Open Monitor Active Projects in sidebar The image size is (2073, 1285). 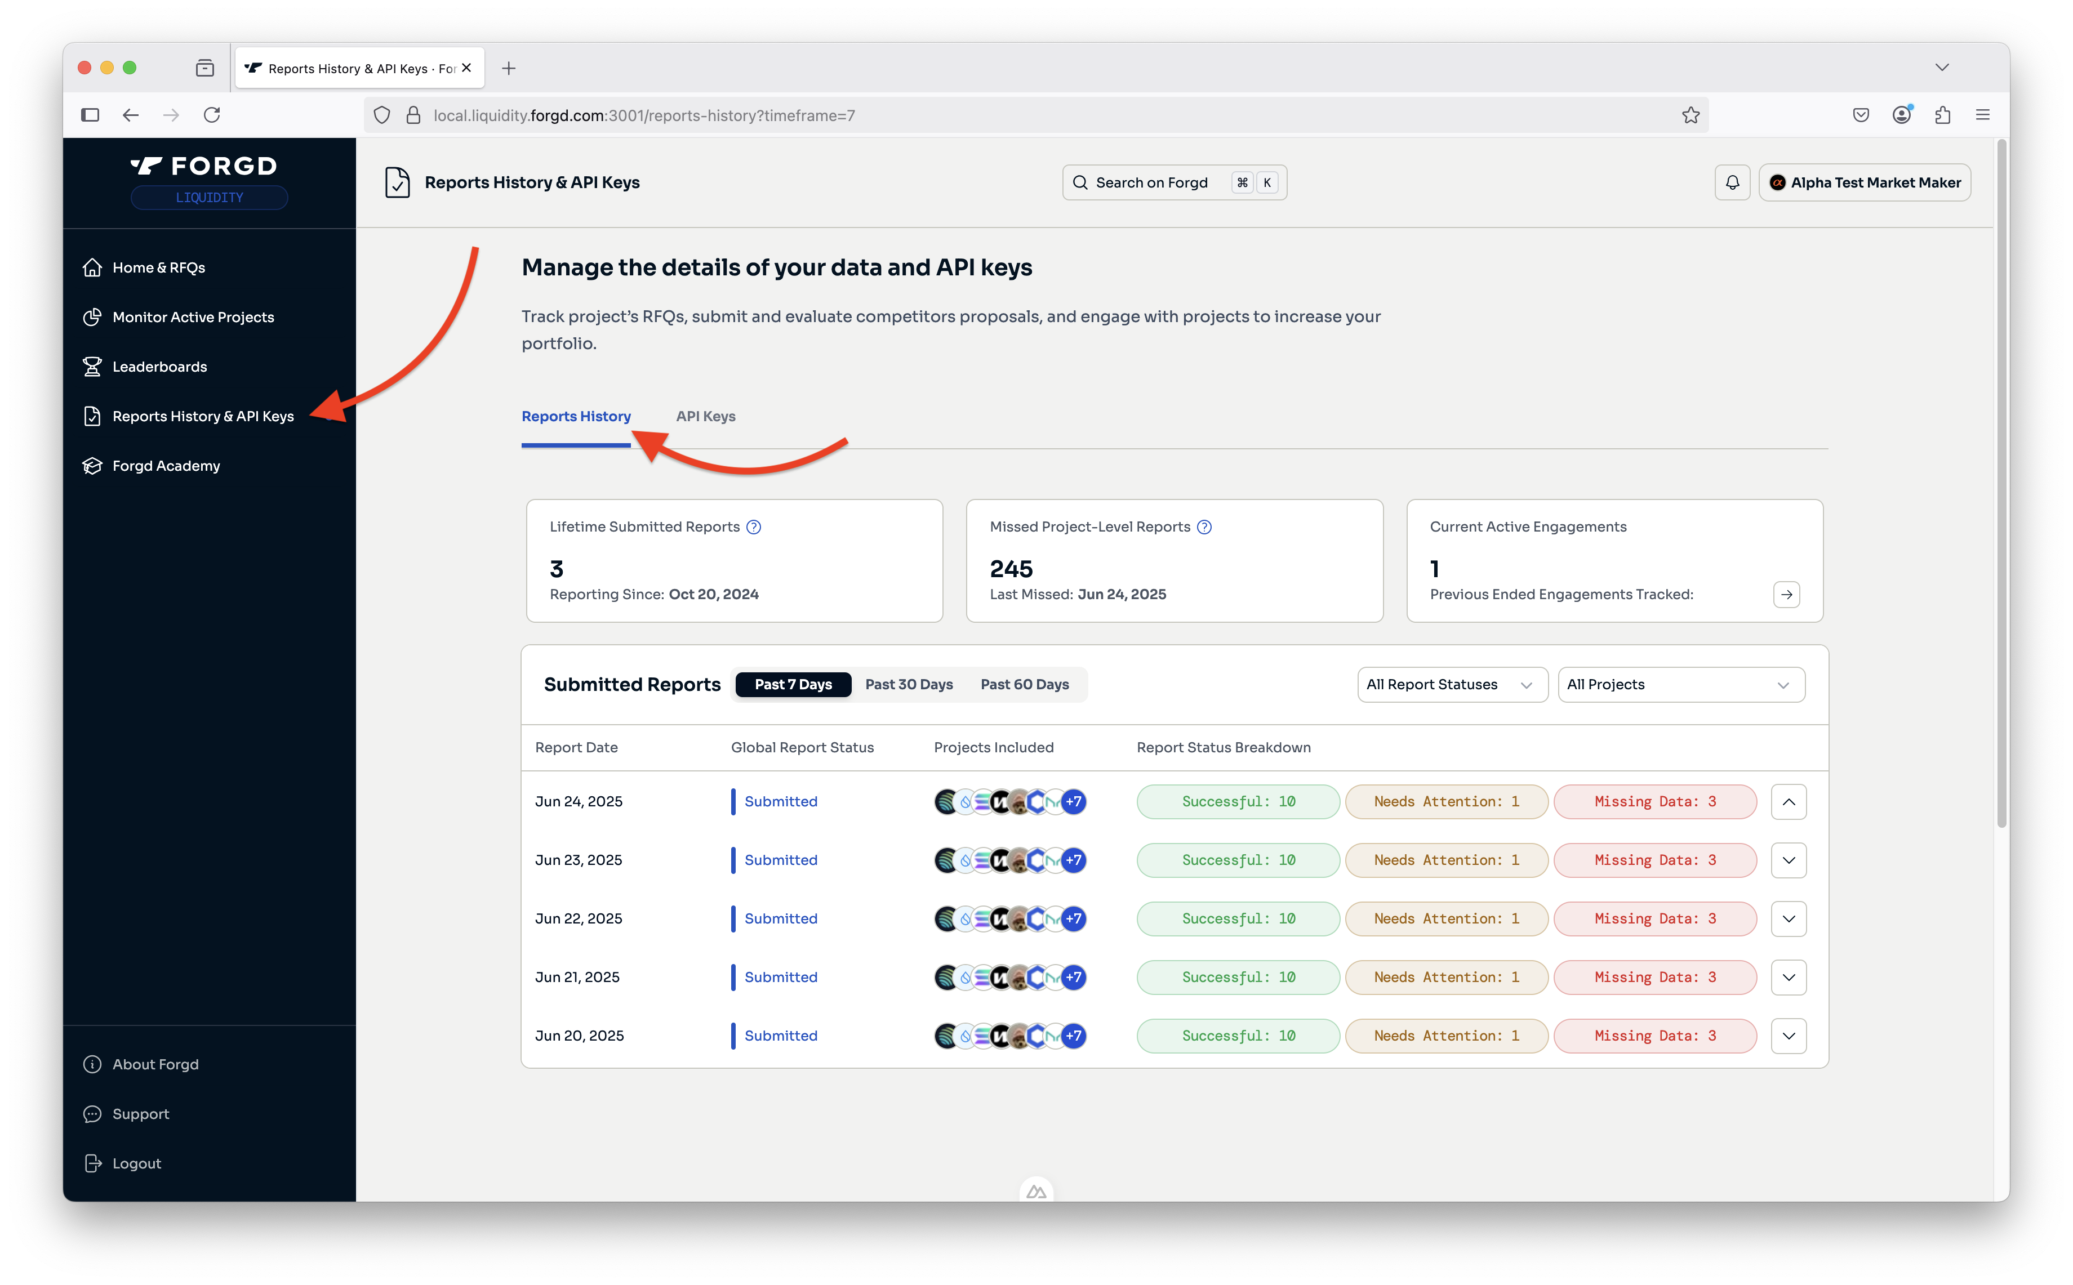pyautogui.click(x=193, y=317)
